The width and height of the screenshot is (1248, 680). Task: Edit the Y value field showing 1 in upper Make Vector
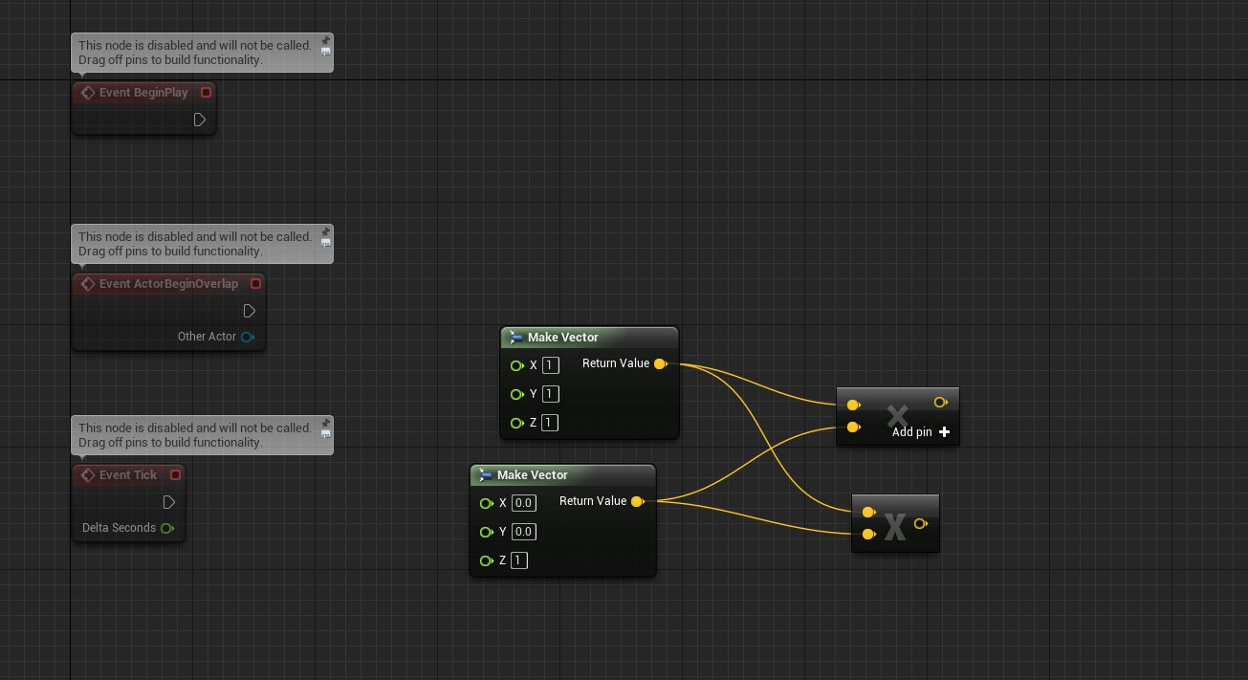tap(550, 393)
